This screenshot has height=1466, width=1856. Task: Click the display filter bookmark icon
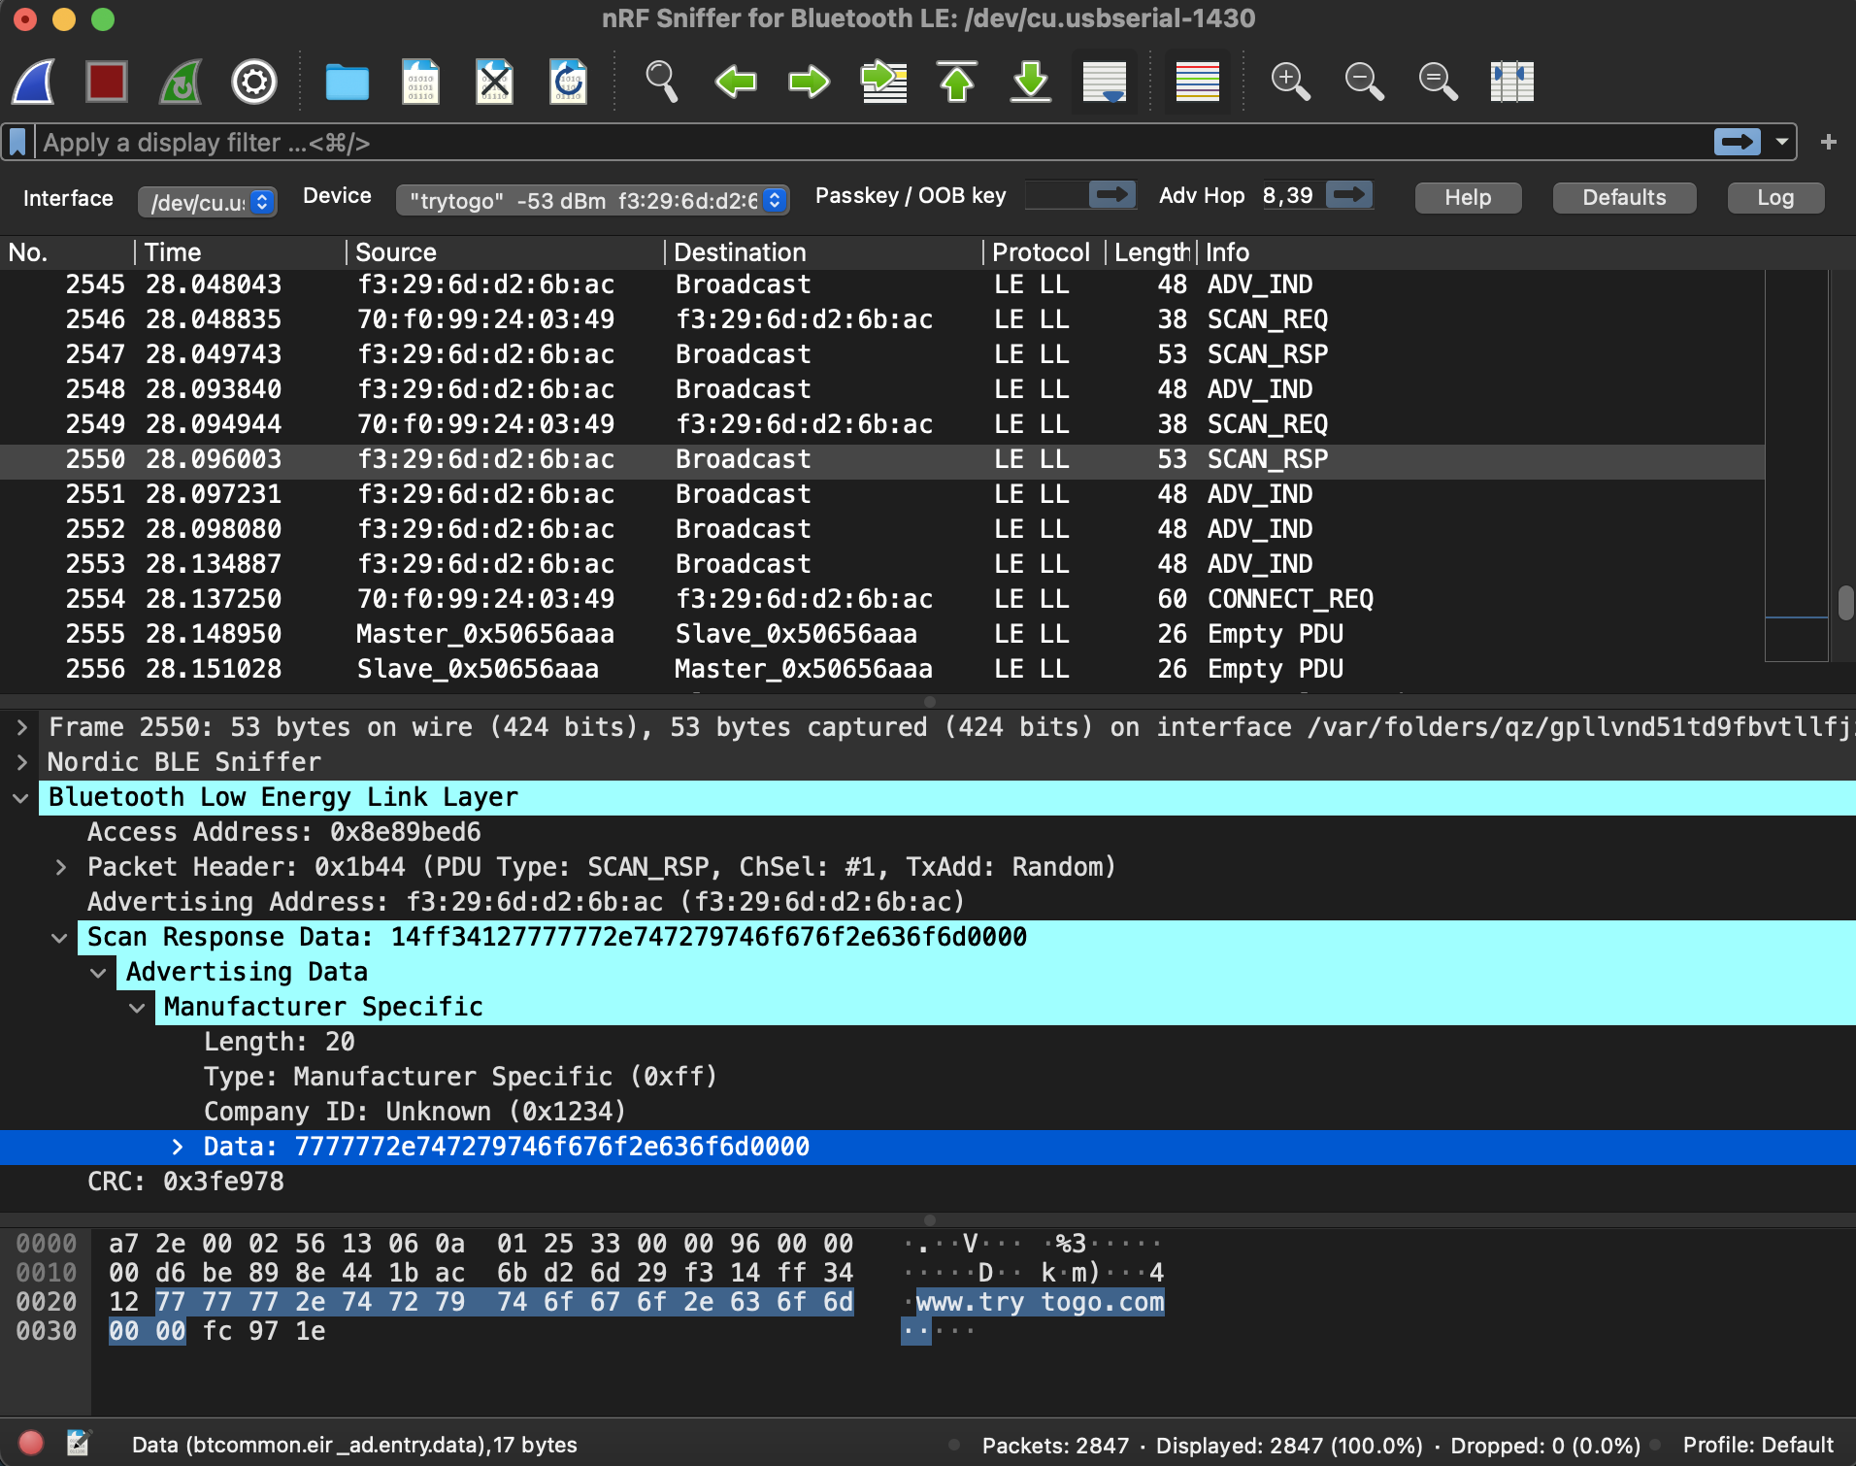coord(17,143)
